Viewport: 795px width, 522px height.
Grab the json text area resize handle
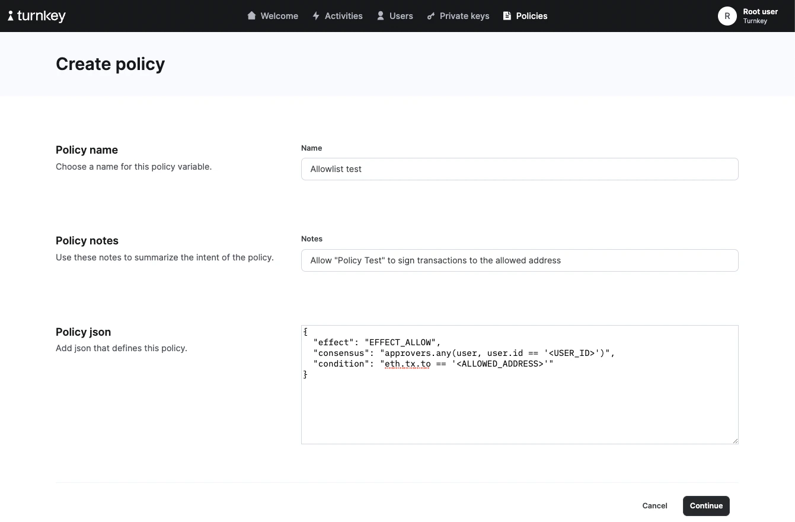735,441
